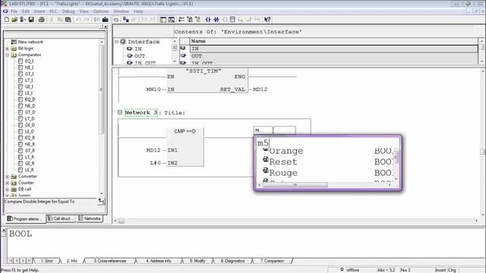486x273 pixels.
Task: Switch to the 7: Comparison tab
Action: click(272, 261)
